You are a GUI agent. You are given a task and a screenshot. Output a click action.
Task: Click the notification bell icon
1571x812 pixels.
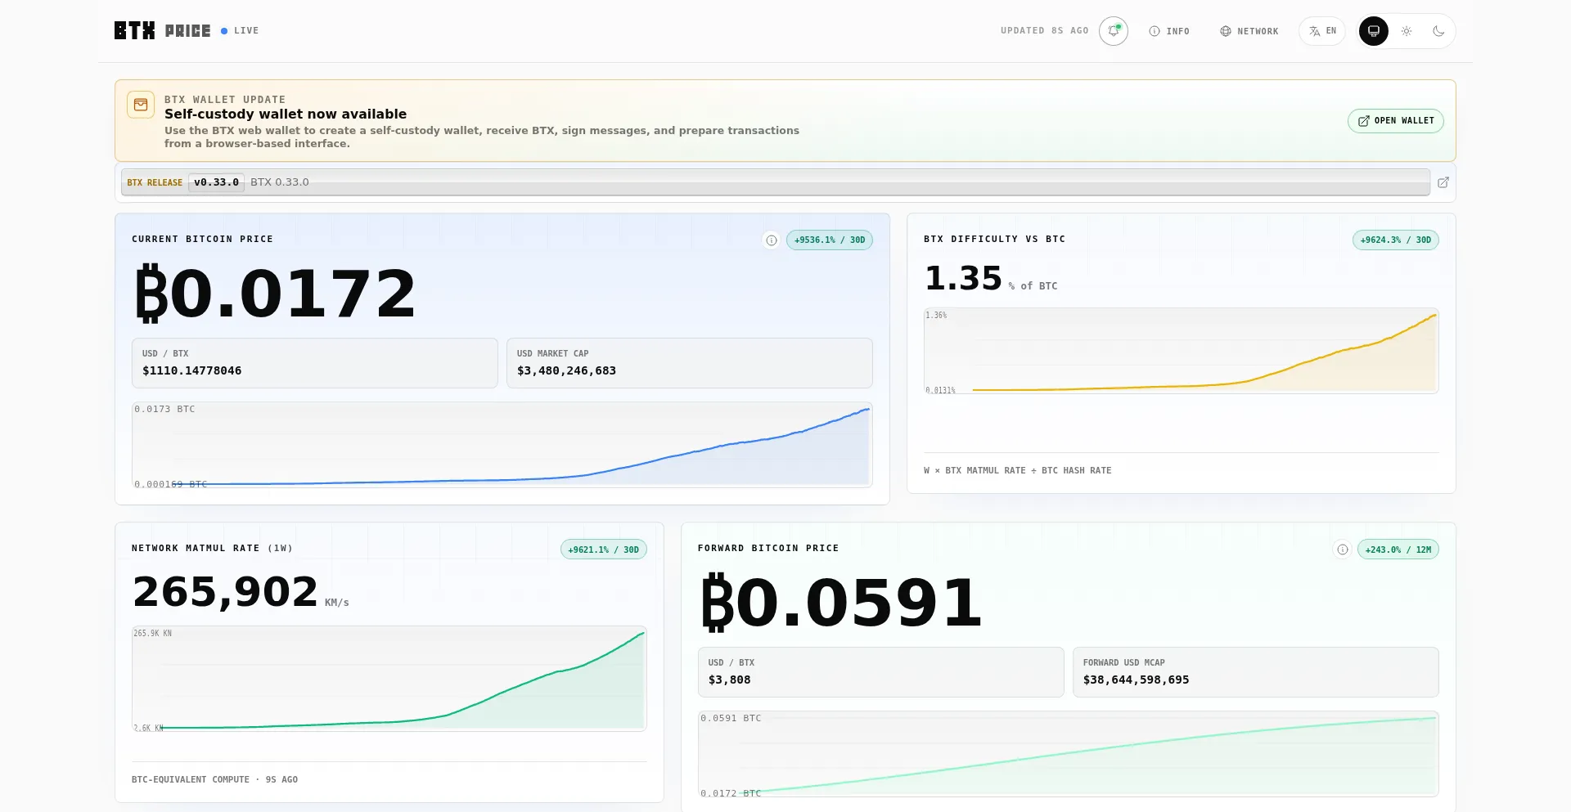(1113, 31)
